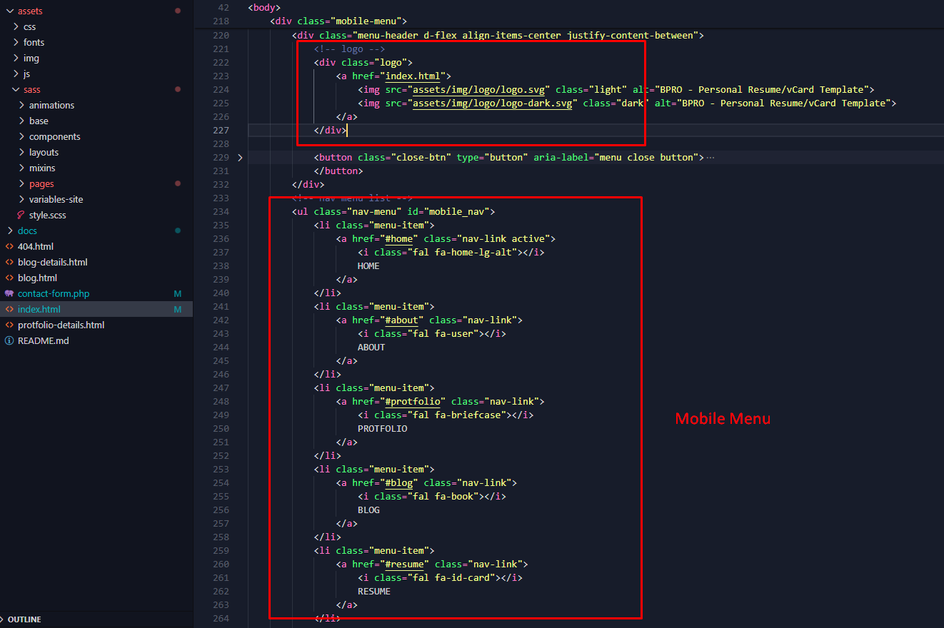Expand the js folder
Screen dimensions: 944x628
[16, 74]
